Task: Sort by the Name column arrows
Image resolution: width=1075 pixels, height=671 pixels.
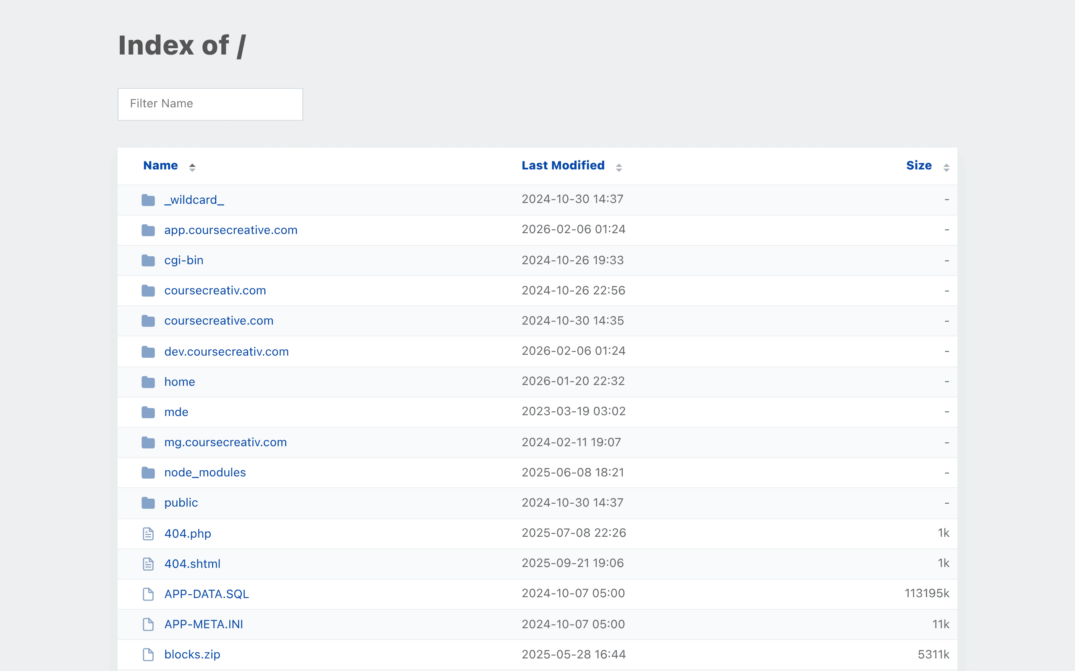Action: click(192, 167)
